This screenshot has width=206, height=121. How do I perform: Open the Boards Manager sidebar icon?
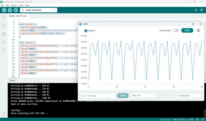[4, 25]
